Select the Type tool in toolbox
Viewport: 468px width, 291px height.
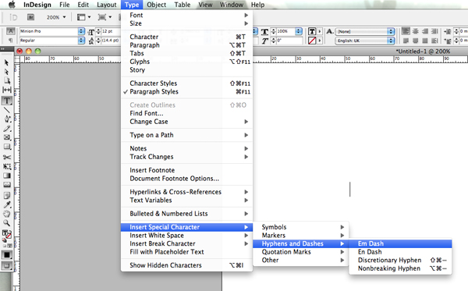pos(6,101)
